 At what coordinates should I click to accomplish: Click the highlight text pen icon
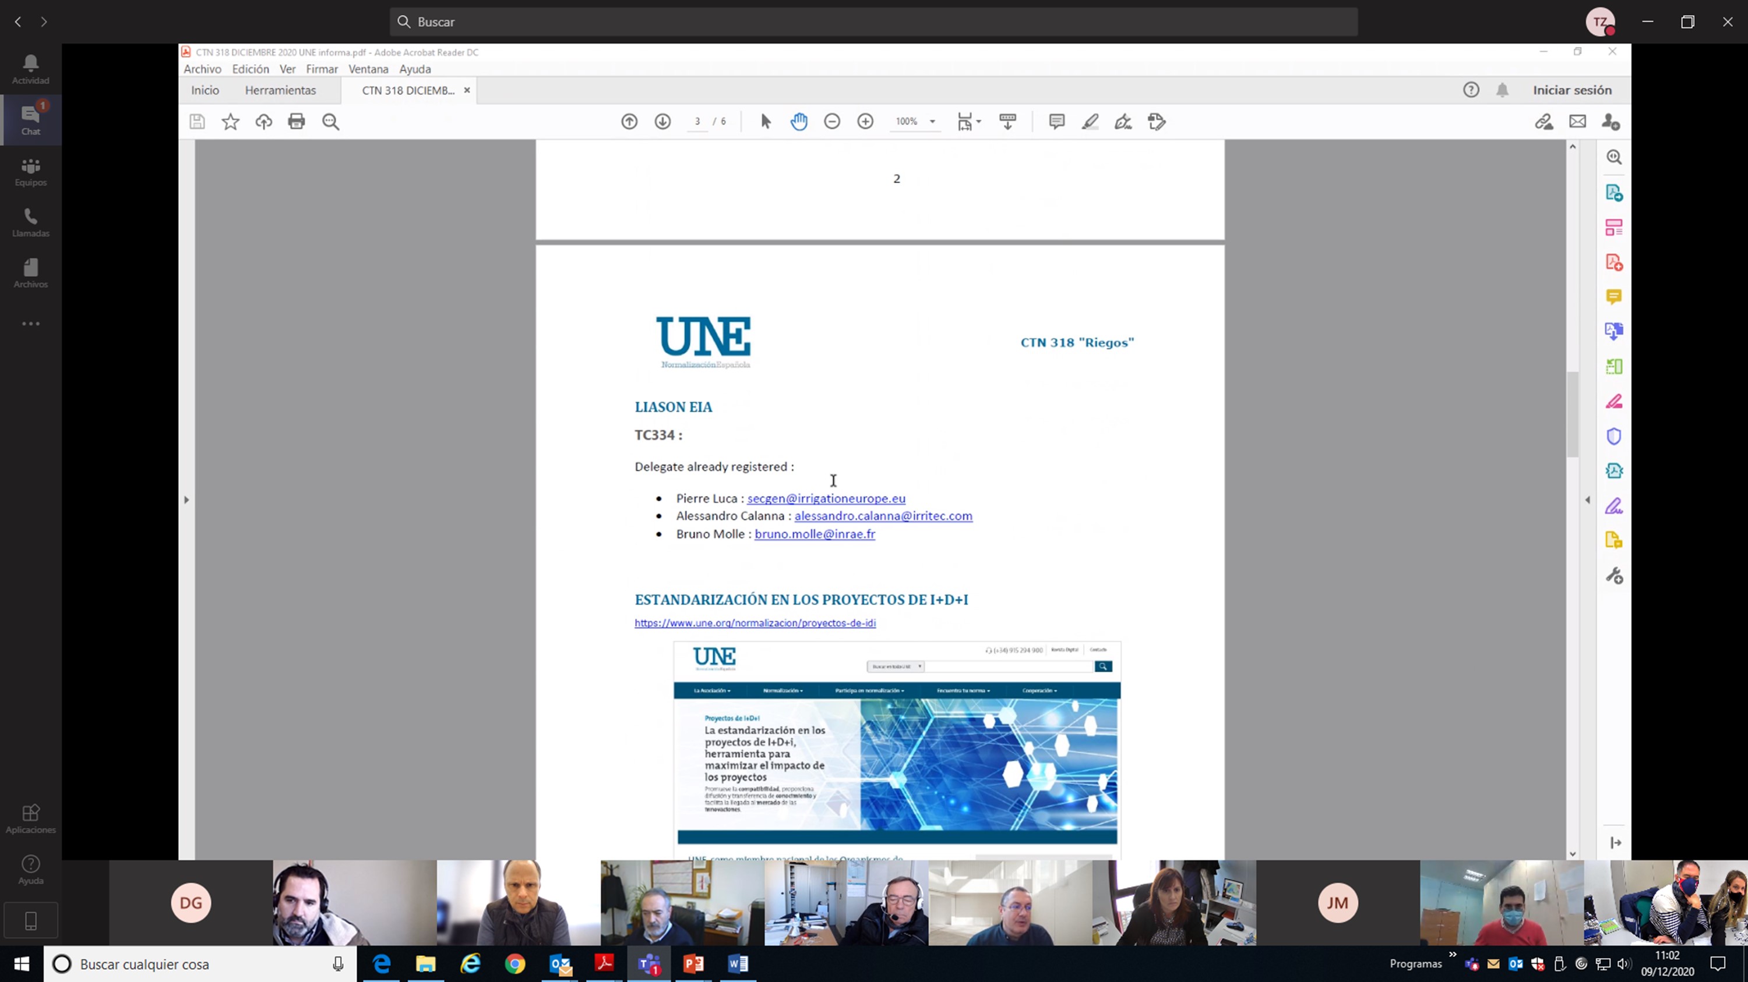click(x=1090, y=122)
